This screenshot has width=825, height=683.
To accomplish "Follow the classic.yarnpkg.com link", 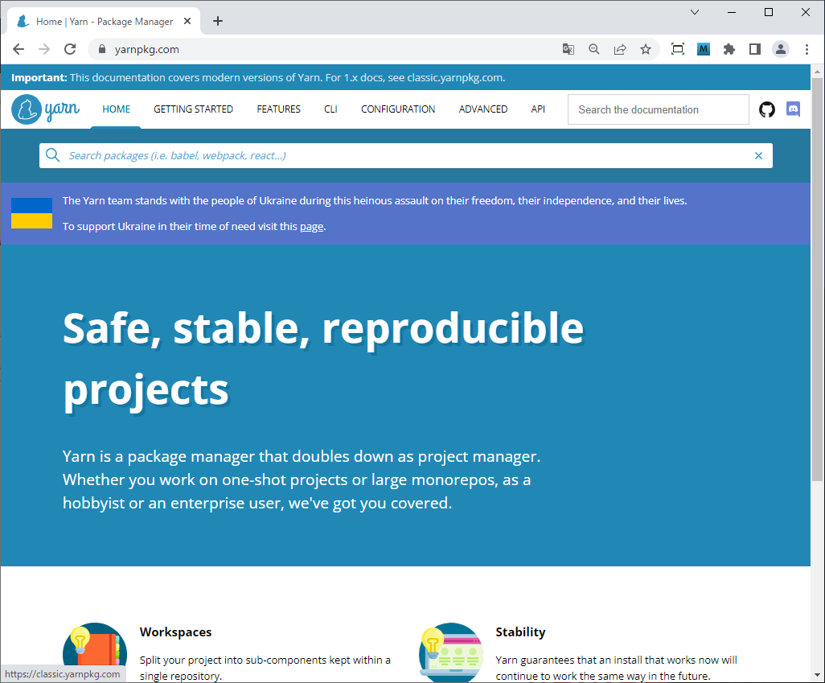I will point(454,77).
